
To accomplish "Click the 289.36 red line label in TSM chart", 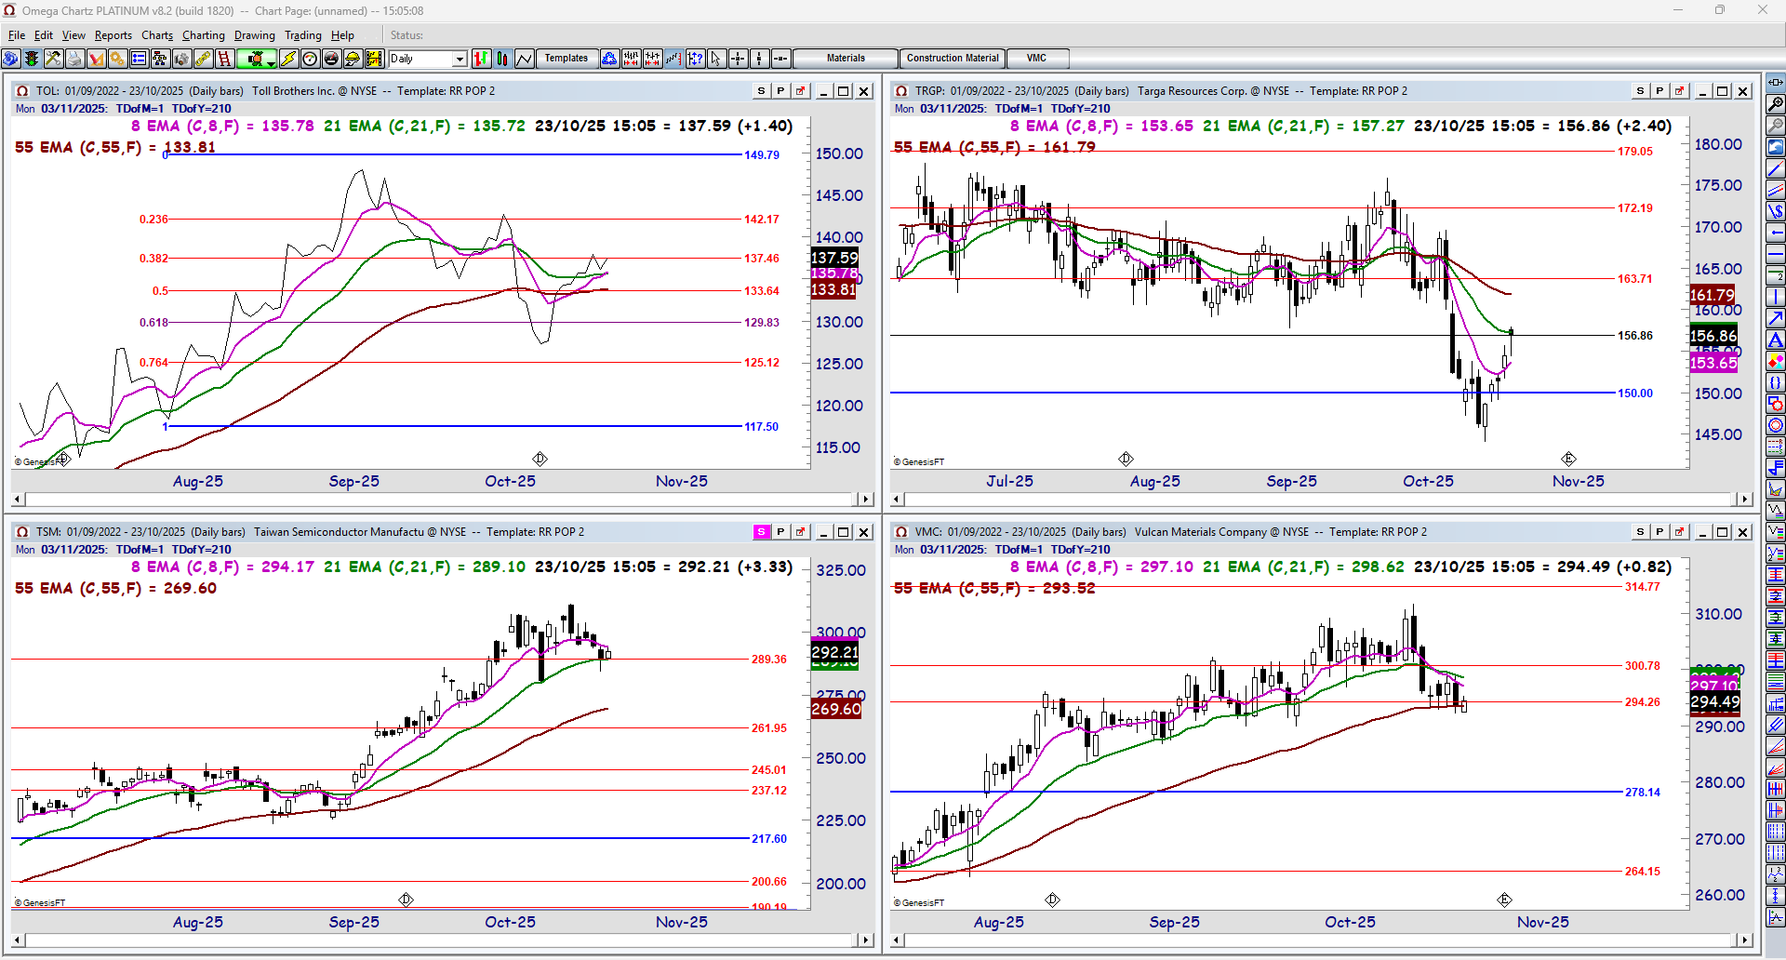I will pos(769,660).
